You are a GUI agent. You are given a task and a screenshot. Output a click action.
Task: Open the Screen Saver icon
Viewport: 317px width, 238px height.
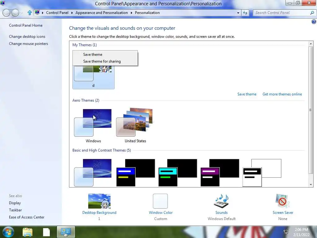point(283,201)
